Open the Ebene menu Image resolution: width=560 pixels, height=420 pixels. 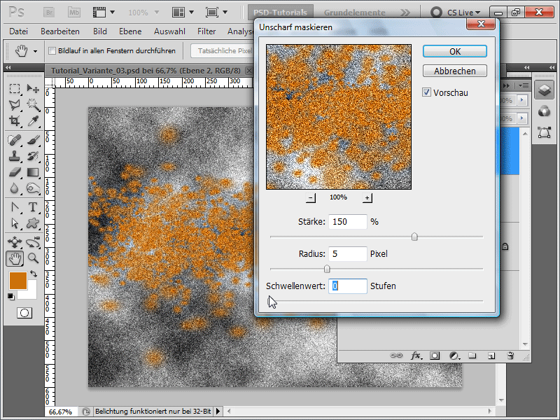tap(130, 31)
